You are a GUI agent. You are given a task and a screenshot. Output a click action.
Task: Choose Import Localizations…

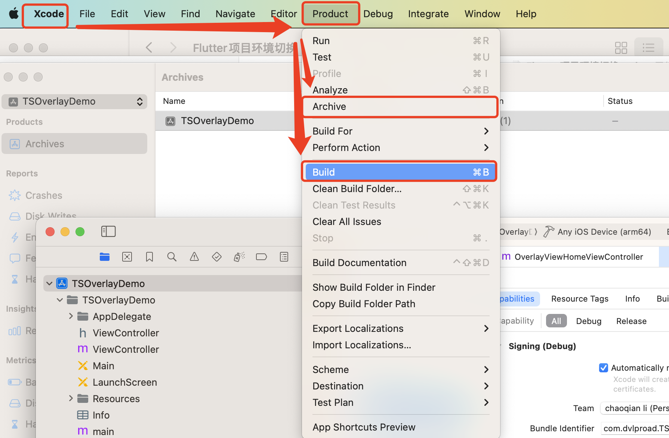click(400, 345)
